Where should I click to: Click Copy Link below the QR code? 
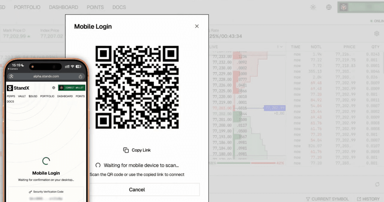pyautogui.click(x=137, y=150)
